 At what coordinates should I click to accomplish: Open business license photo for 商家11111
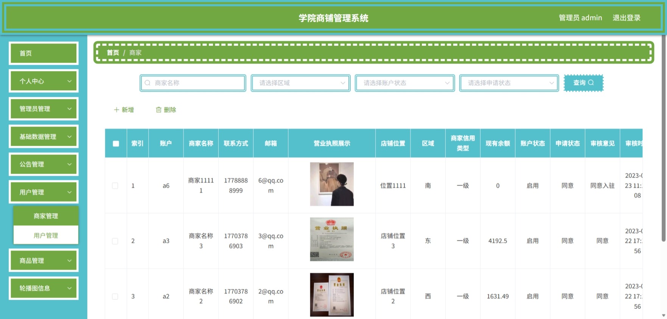[x=332, y=184]
